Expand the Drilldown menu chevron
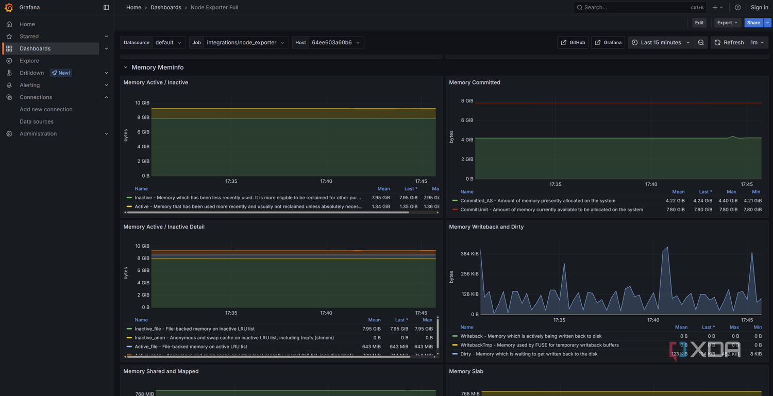The image size is (773, 396). (x=107, y=73)
